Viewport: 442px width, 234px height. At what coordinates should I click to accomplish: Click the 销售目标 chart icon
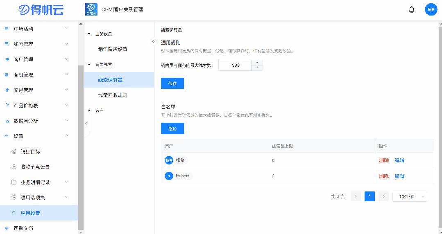[14, 151]
